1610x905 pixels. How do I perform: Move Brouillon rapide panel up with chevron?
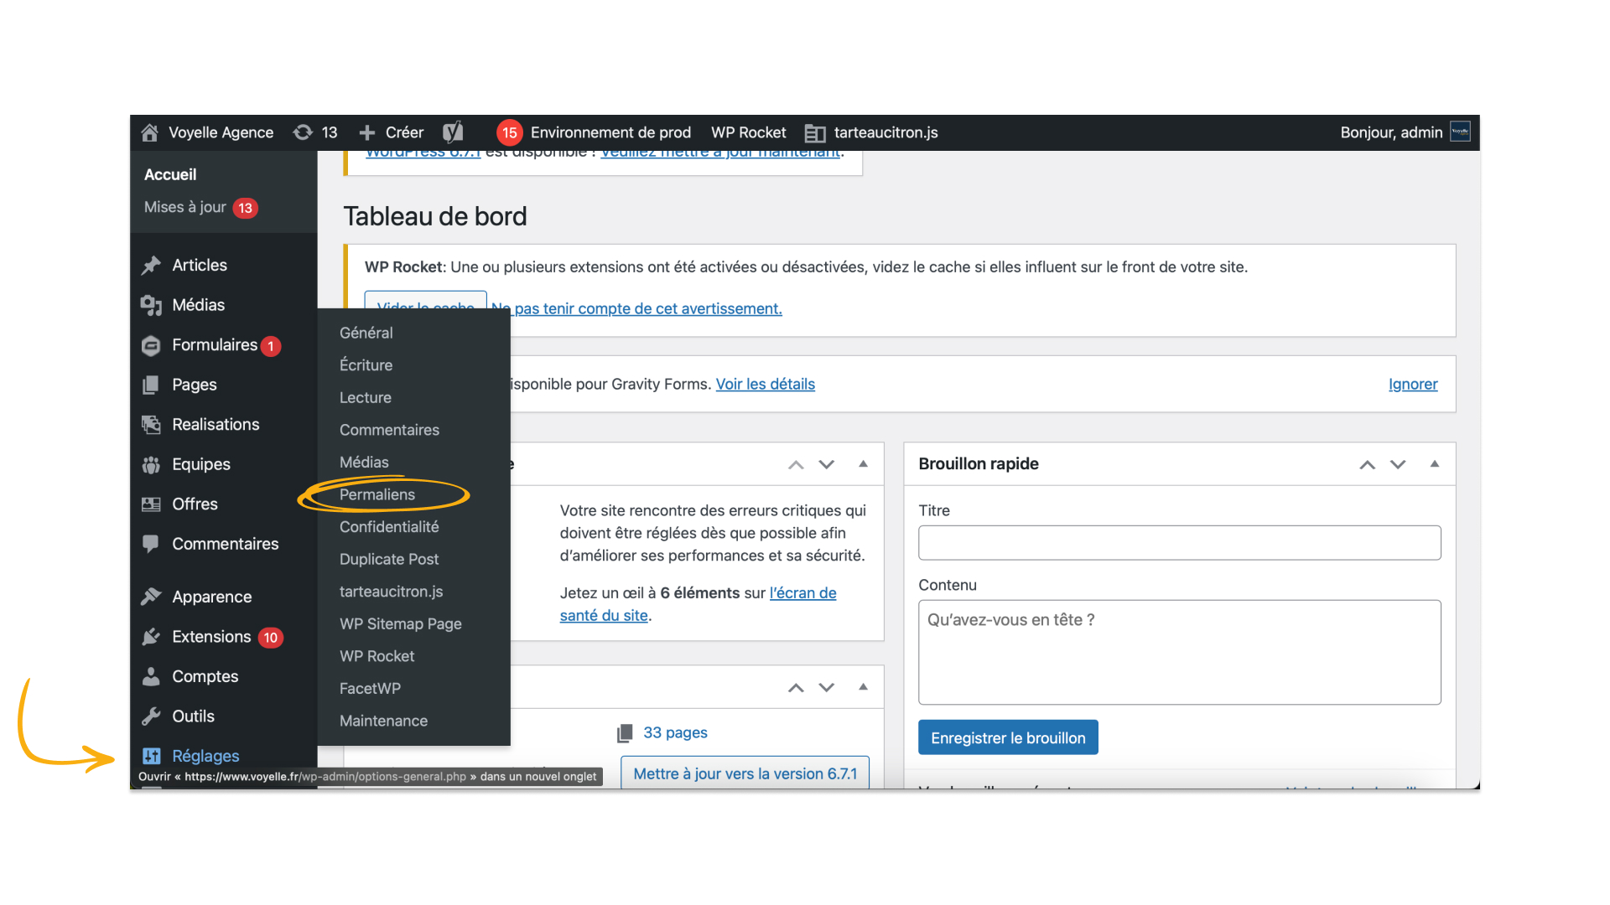click(1367, 464)
